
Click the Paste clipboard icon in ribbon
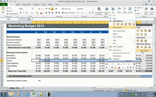click(3, 9)
